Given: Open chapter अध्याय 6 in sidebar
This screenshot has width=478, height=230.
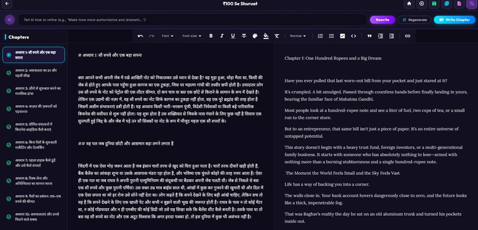Looking at the screenshot, I should (34, 144).
